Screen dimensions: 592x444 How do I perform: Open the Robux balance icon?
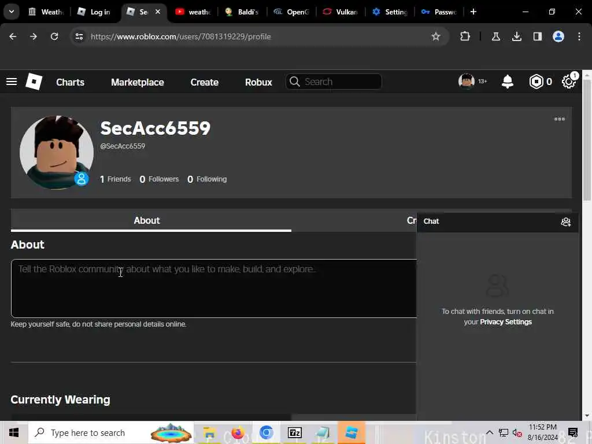click(536, 82)
